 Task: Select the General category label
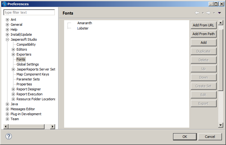point(16,25)
